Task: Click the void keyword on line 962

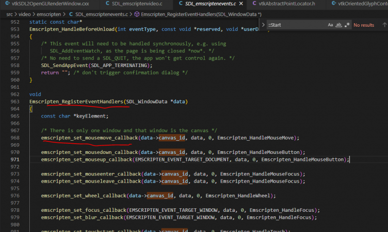Action: (x=35, y=94)
